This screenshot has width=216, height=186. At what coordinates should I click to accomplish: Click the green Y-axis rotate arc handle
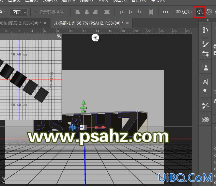pyautogui.click(x=83, y=108)
